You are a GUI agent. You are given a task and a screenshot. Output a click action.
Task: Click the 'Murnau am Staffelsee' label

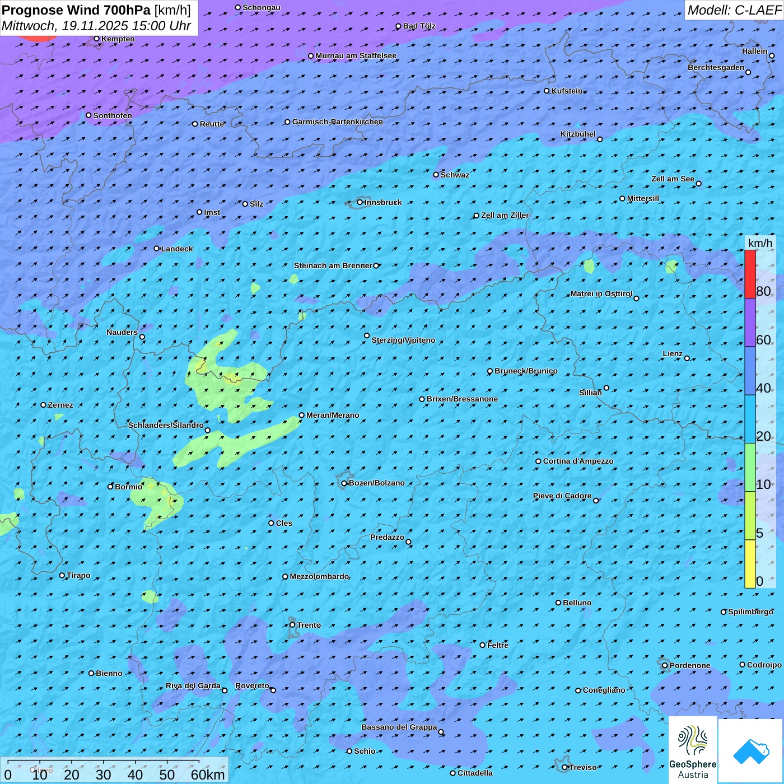pyautogui.click(x=356, y=55)
